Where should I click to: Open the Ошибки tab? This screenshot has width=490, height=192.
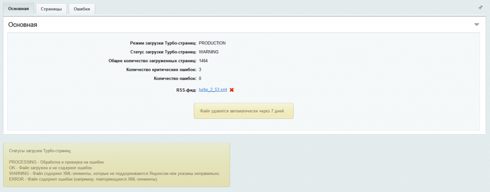[x=82, y=9]
